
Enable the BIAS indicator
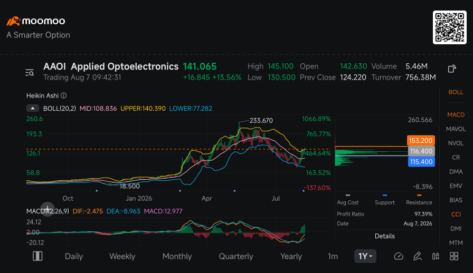coord(456,200)
